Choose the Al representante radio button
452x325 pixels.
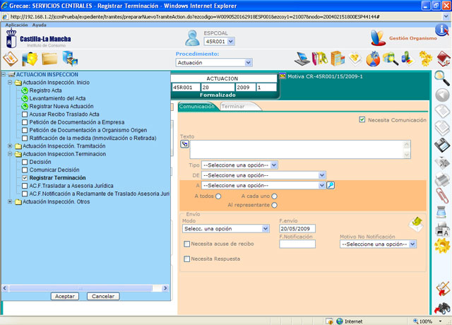pos(274,205)
